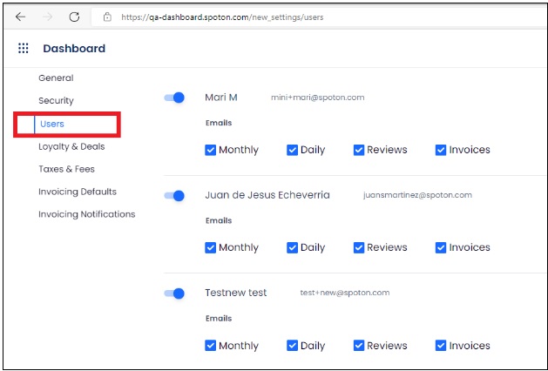
Task: Toggle off the Mari M user switch
Action: point(174,98)
